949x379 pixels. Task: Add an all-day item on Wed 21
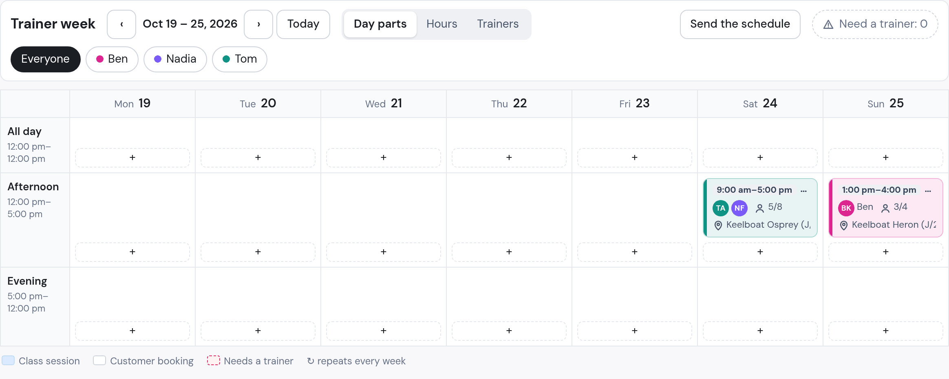click(x=384, y=158)
